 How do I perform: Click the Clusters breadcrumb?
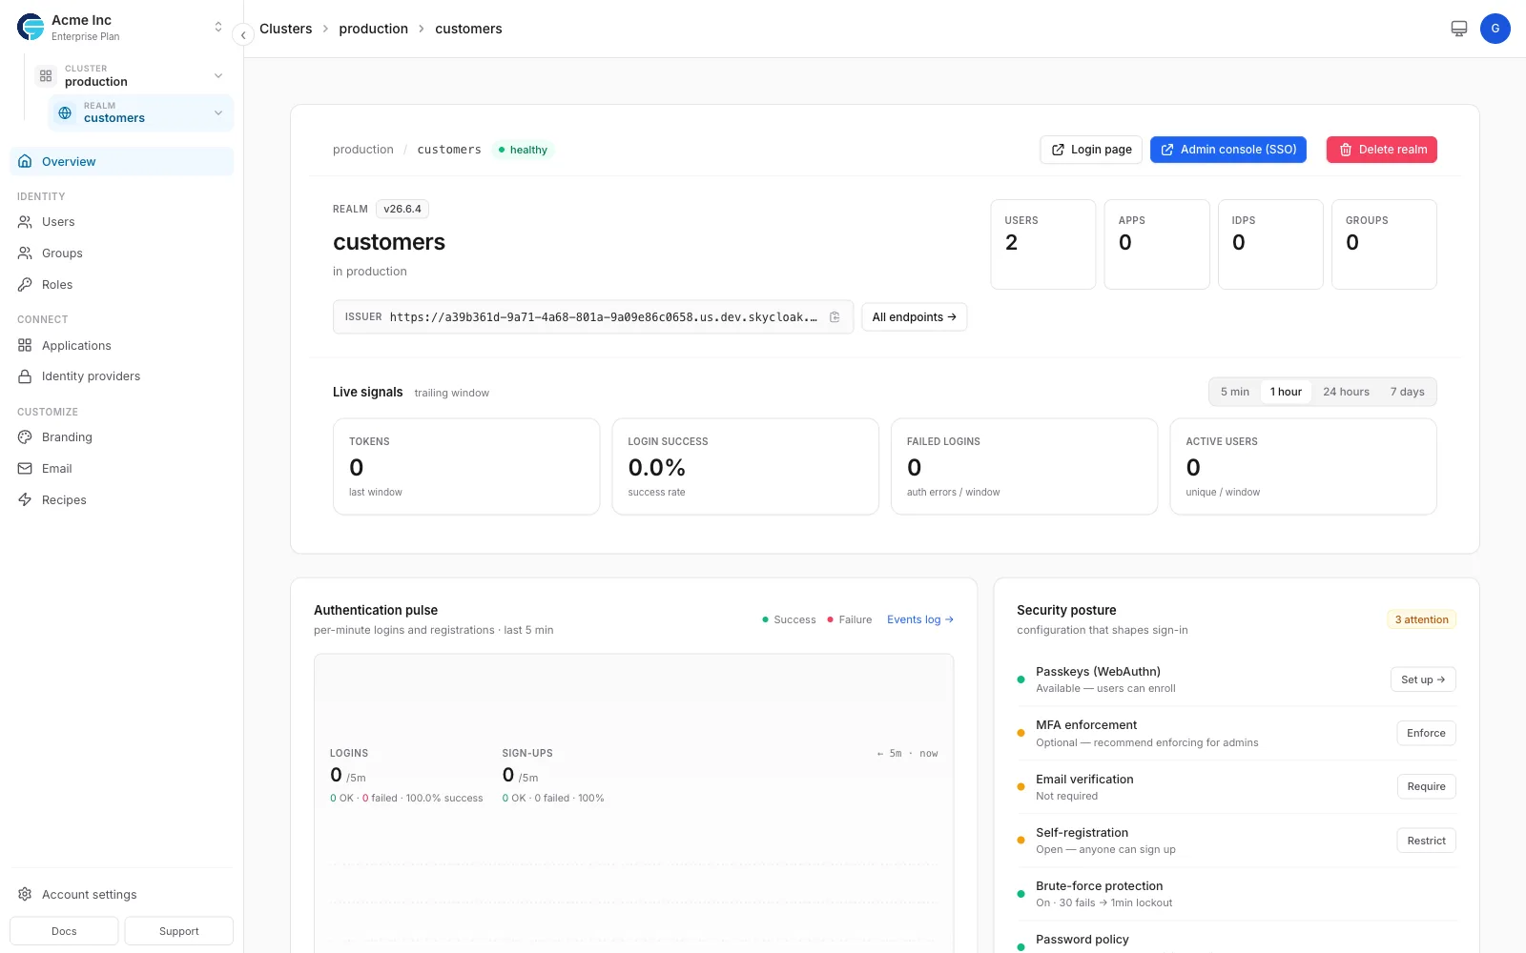(286, 29)
